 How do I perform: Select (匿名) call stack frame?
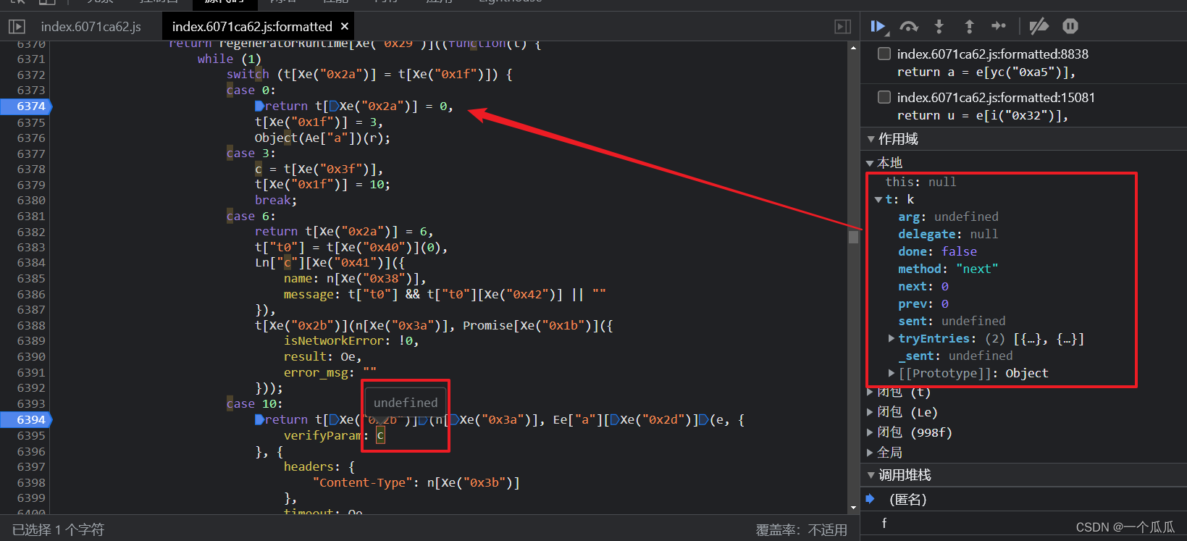907,499
